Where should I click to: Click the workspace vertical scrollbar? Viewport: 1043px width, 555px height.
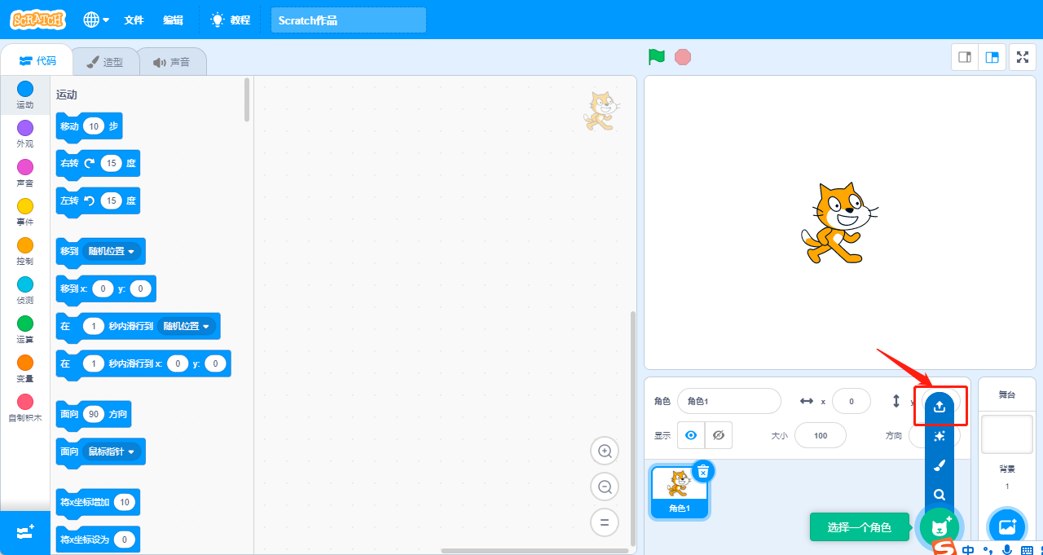pyautogui.click(x=632, y=428)
